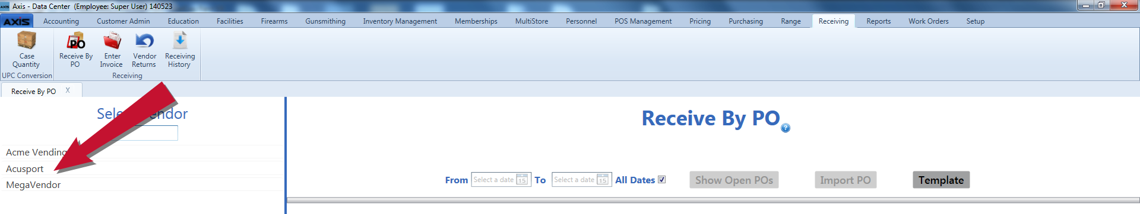
Task: Switch to the Personnel tab
Action: [x=581, y=21]
